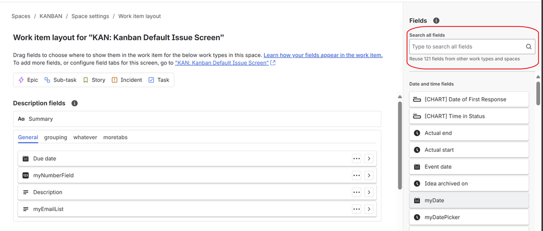Viewport: 543px width, 231px height.
Task: Click the search magnifier icon
Action: pos(528,47)
